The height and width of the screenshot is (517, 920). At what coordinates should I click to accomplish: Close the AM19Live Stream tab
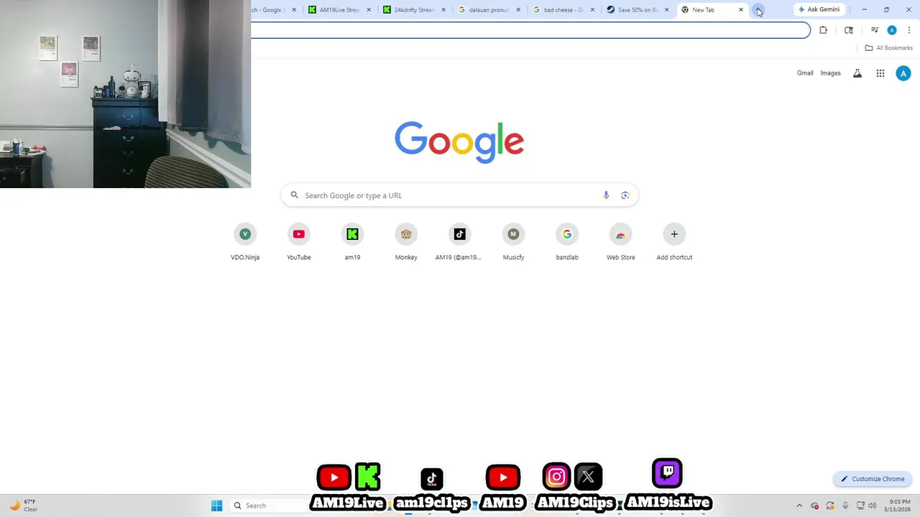click(x=369, y=10)
